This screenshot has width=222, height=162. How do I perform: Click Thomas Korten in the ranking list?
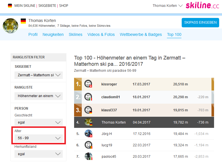[x=114, y=122]
